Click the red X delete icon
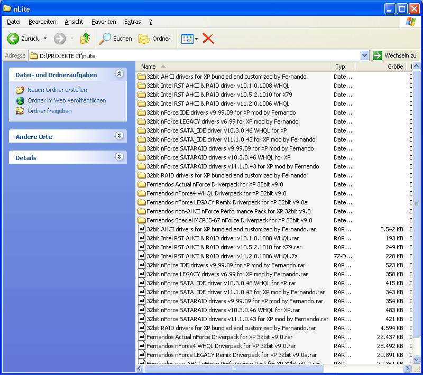 [208, 39]
